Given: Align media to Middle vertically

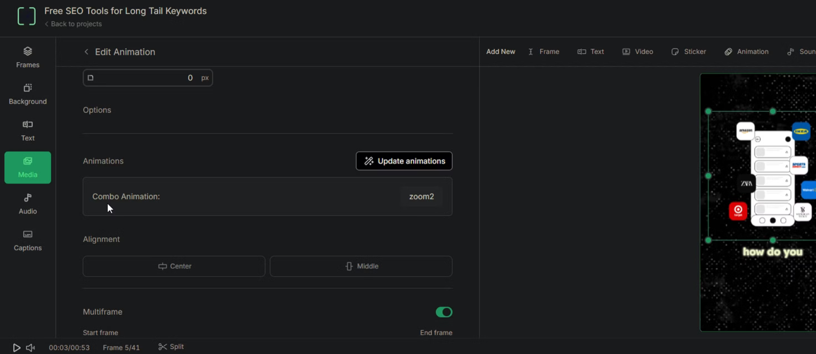Looking at the screenshot, I should click(x=361, y=266).
